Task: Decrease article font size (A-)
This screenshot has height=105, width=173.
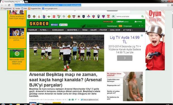Action: click(78, 100)
